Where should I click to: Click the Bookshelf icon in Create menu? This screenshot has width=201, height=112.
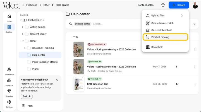pyautogui.click(x=148, y=47)
